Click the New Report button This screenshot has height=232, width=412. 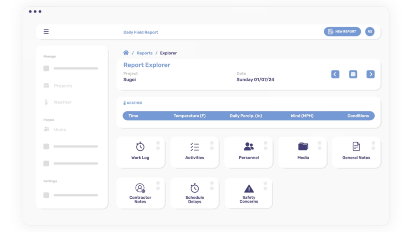342,32
